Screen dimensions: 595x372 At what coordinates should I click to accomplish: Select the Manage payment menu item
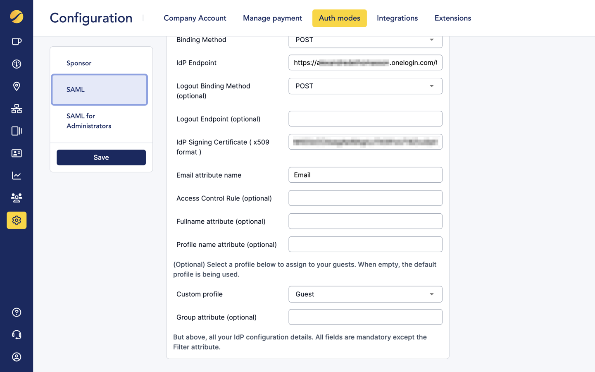point(272,18)
